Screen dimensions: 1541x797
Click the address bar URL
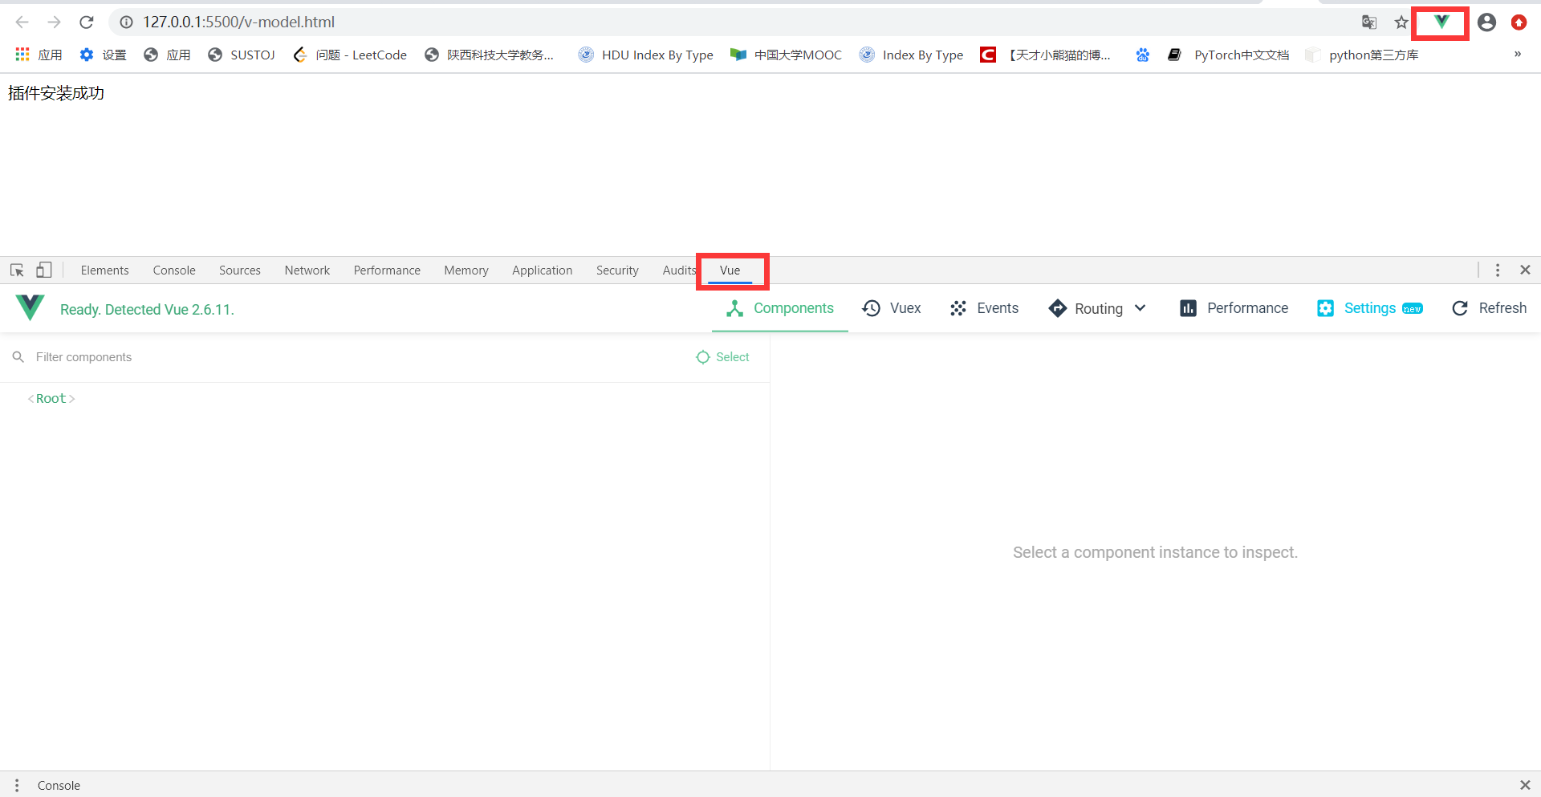238,22
